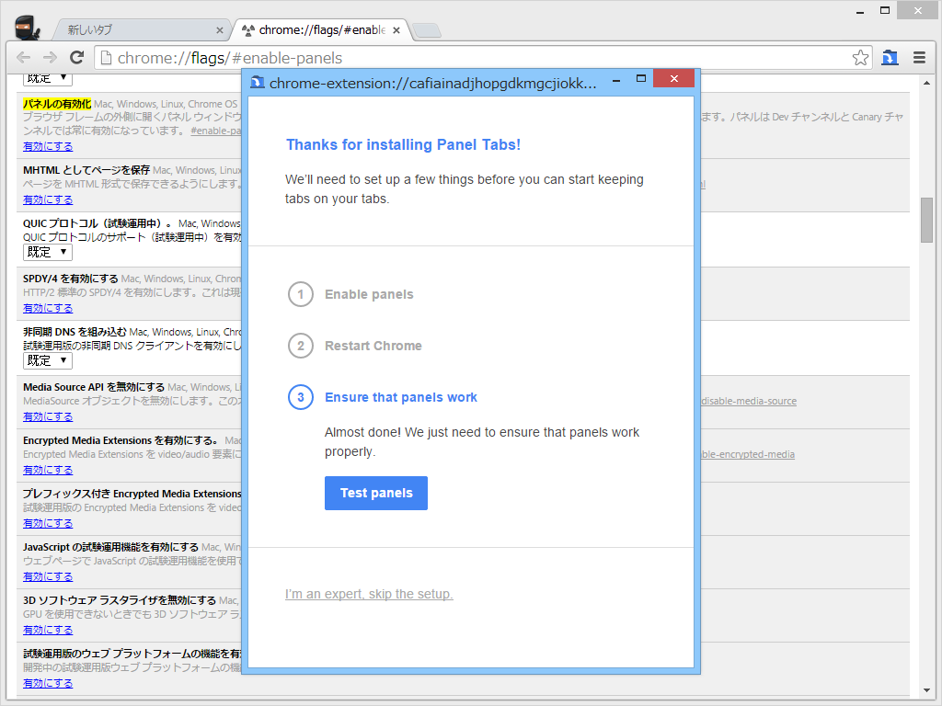The image size is (942, 706).
Task: Click the browser back arrow
Action: tap(23, 58)
